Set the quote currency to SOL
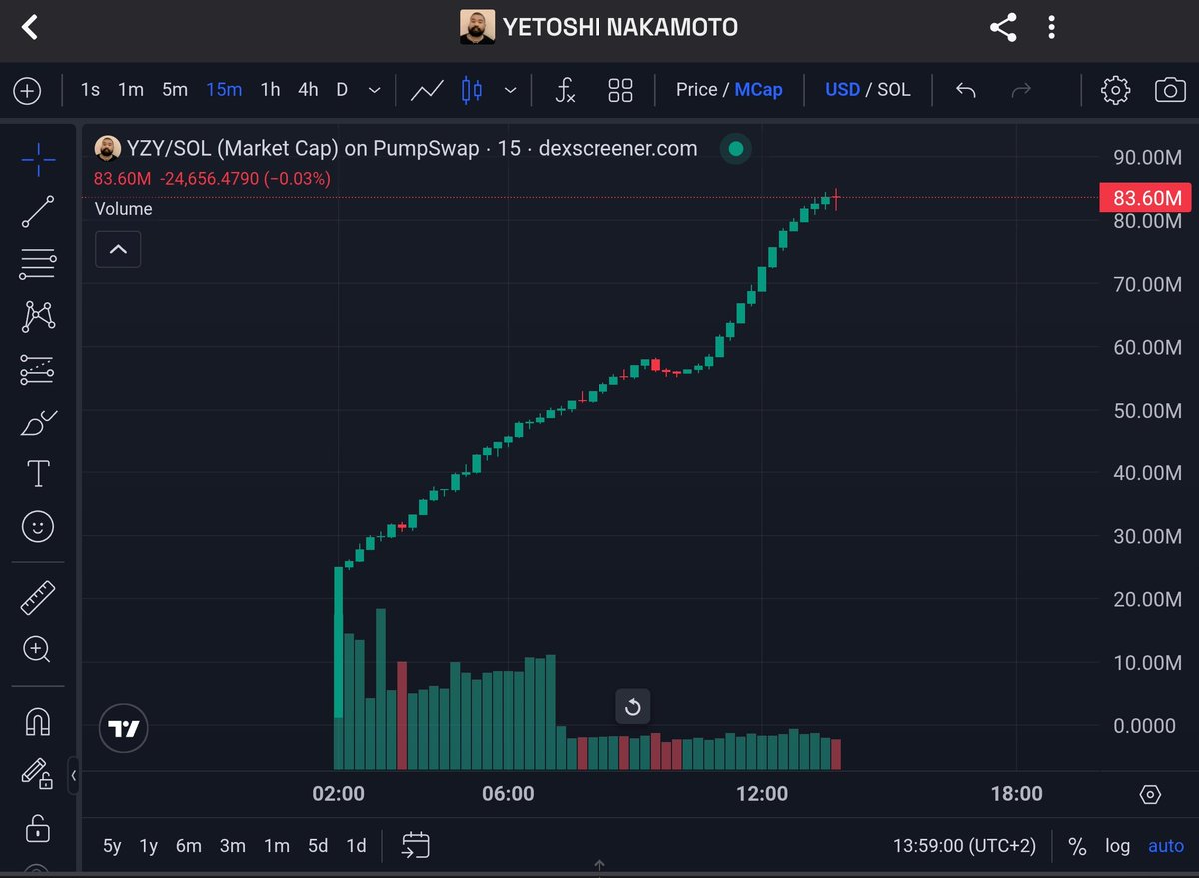 click(x=894, y=89)
